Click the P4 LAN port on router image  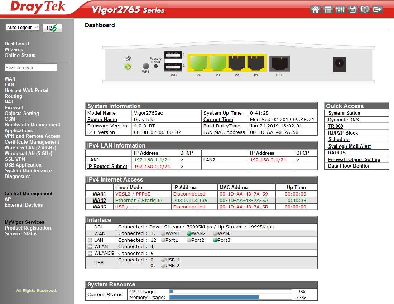pyautogui.click(x=198, y=63)
